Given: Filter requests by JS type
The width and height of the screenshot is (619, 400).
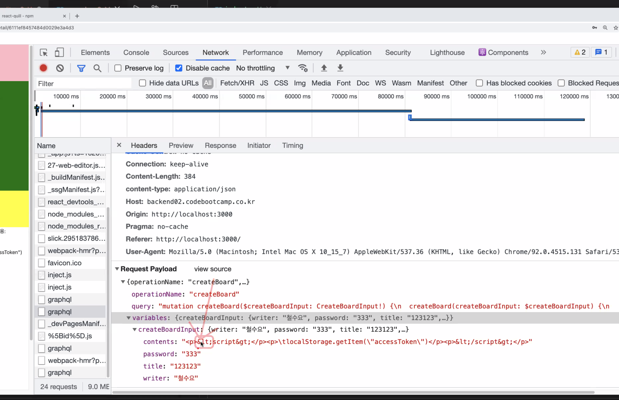Looking at the screenshot, I should [x=264, y=83].
